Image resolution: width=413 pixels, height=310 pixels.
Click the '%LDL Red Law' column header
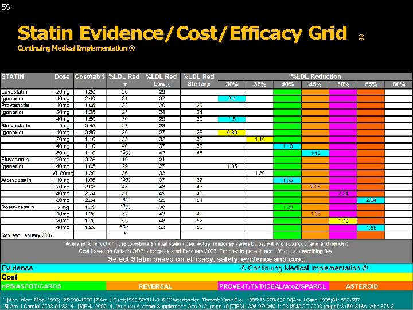click(x=161, y=80)
